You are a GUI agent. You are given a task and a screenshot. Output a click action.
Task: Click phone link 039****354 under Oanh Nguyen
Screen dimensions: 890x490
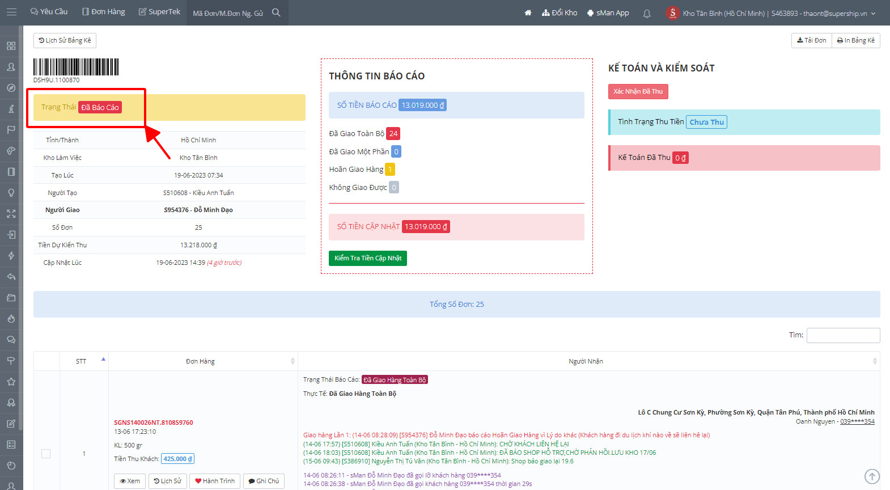[x=857, y=421]
